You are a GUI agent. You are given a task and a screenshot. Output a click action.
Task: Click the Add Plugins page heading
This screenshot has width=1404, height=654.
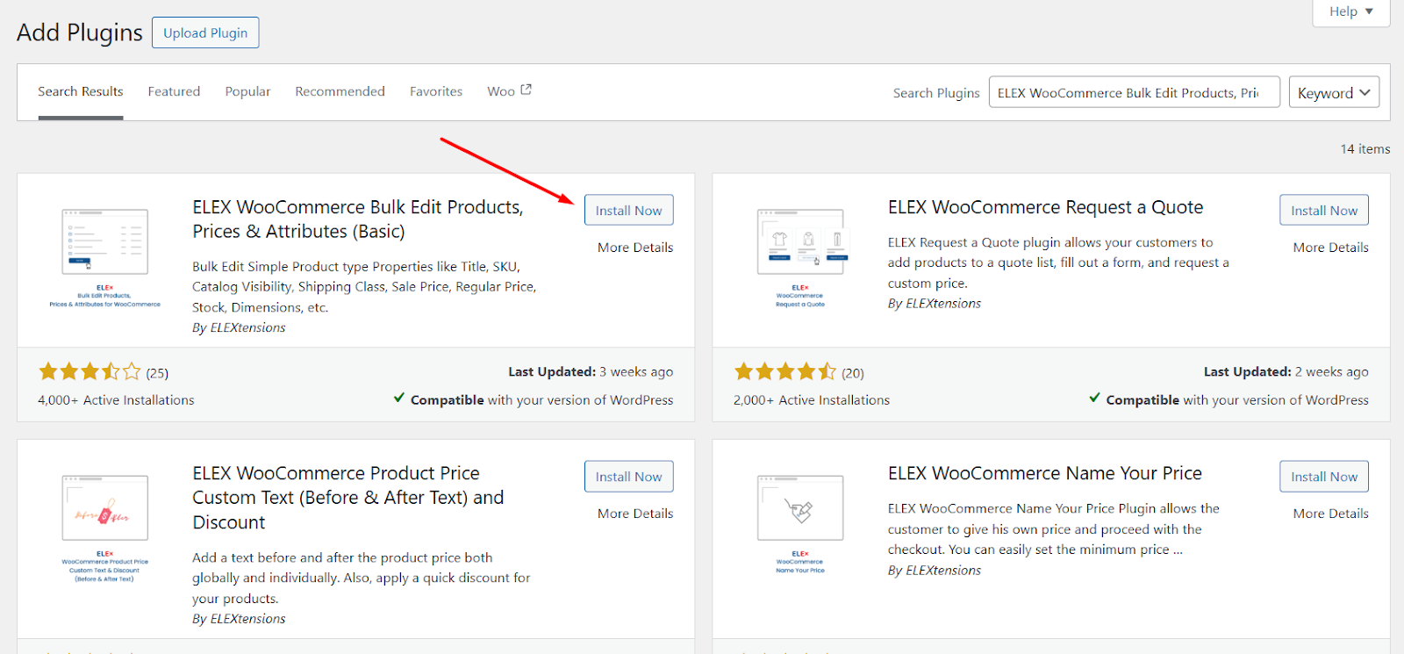(x=80, y=32)
